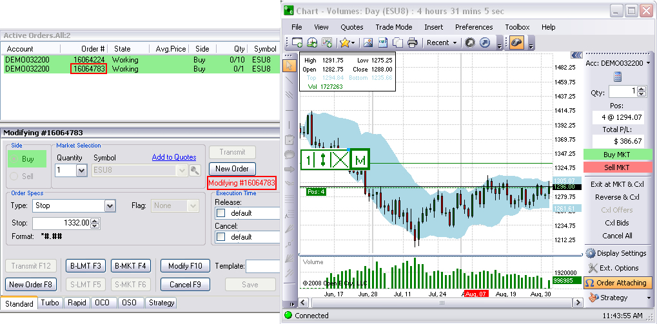
Task: Open the Trade Mode menu
Action: coord(394,27)
